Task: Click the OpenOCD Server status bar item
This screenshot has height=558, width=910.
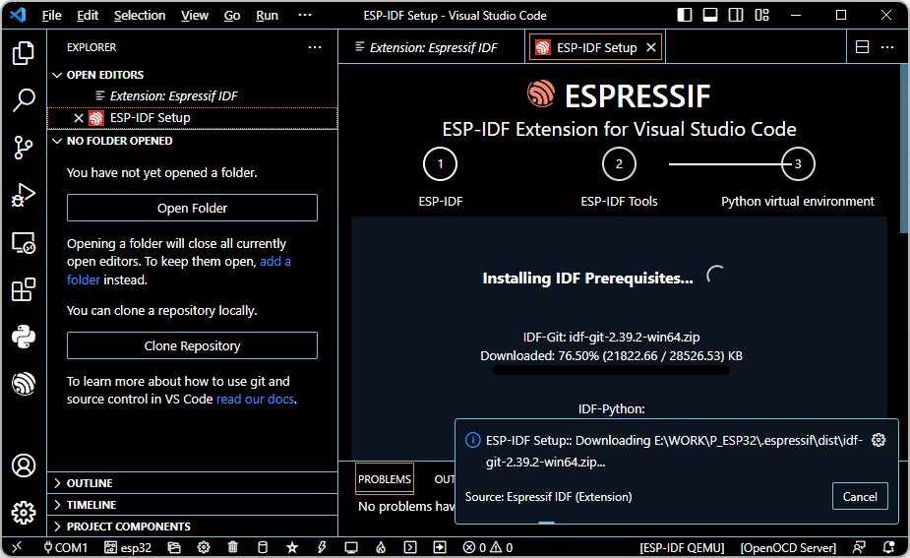Action: (788, 547)
